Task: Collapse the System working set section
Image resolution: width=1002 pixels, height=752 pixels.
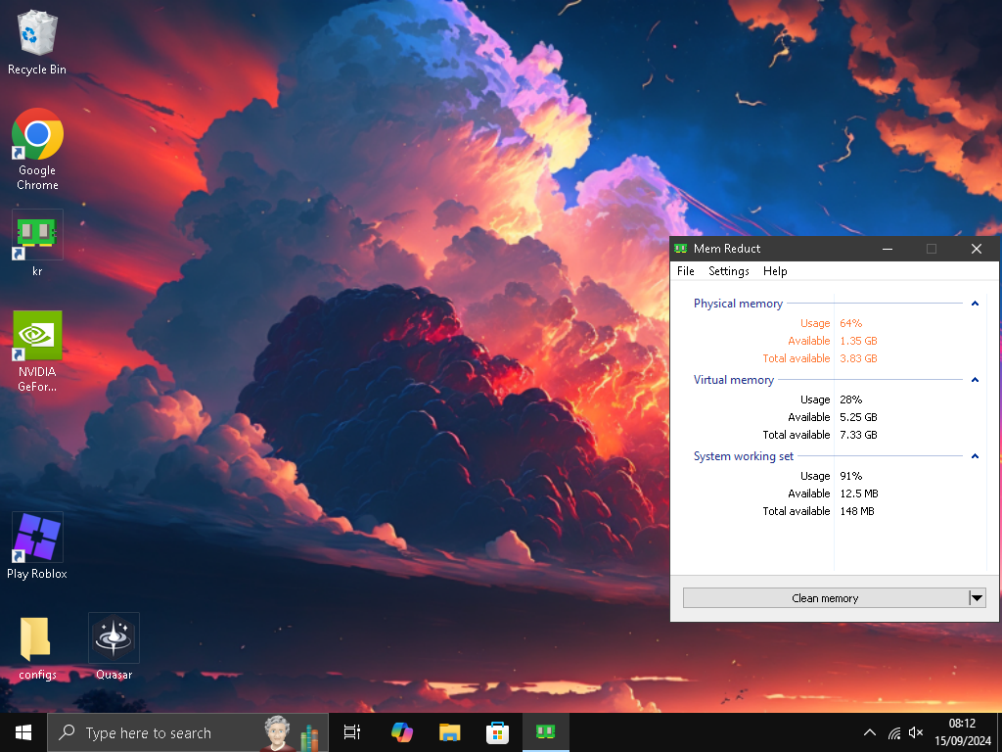Action: pyautogui.click(x=975, y=456)
